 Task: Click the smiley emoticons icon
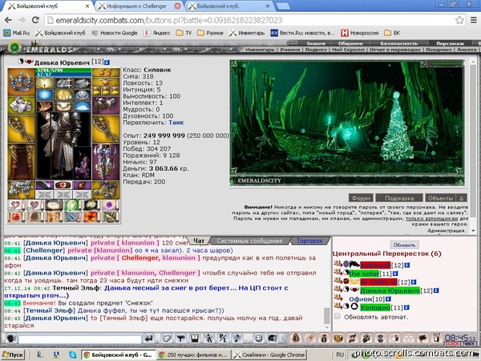[259, 339]
